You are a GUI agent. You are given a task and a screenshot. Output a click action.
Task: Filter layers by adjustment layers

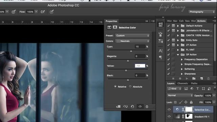click(x=192, y=89)
